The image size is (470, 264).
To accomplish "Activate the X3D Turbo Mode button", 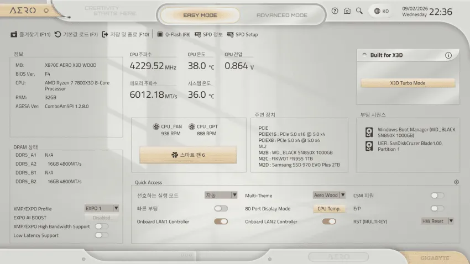I will coord(408,83).
